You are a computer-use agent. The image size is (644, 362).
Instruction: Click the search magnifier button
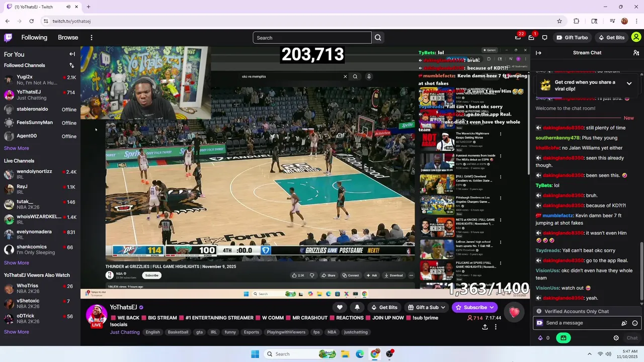click(378, 38)
